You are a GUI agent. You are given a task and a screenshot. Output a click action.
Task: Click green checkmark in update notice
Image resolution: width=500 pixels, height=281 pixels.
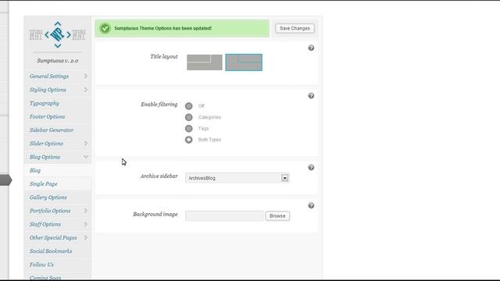[x=105, y=28]
